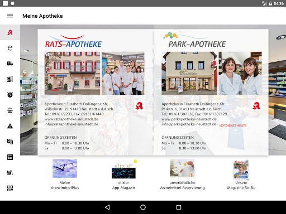Open elixier App-Magazin tile
Viewport: 286px width, 214px height.
123,174
